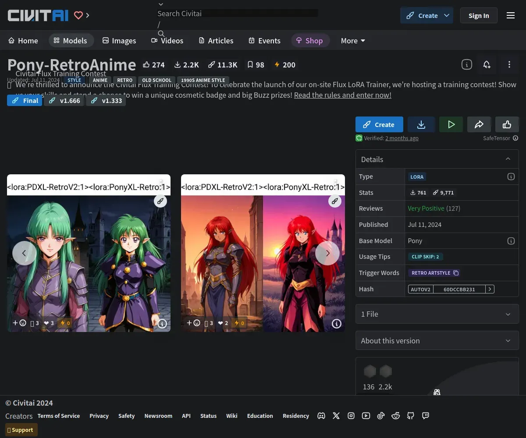This screenshot has width=526, height=438.
Task: Click the download icon button beside Create
Action: click(x=421, y=124)
